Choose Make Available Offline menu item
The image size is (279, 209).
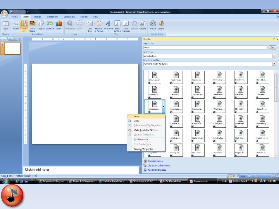146,130
